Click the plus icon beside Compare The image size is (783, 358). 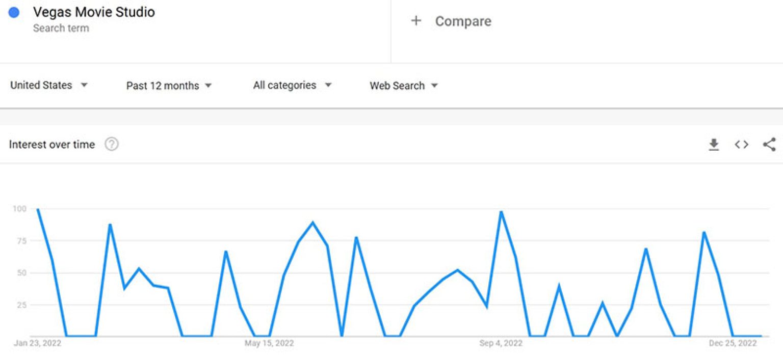coord(416,21)
